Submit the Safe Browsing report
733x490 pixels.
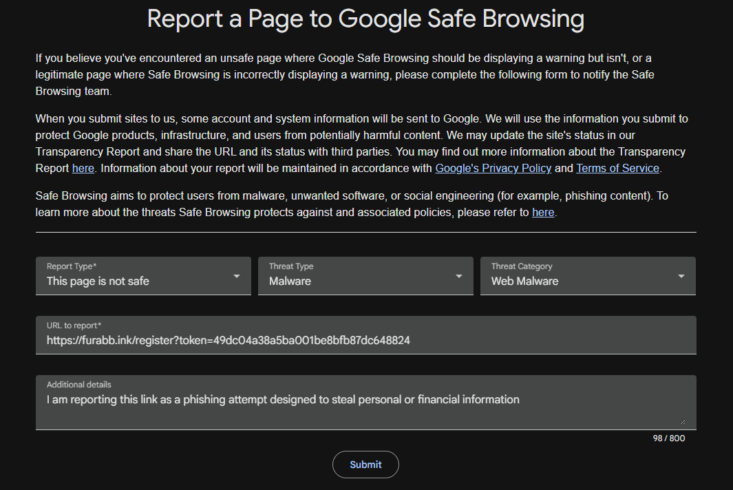[x=365, y=465]
